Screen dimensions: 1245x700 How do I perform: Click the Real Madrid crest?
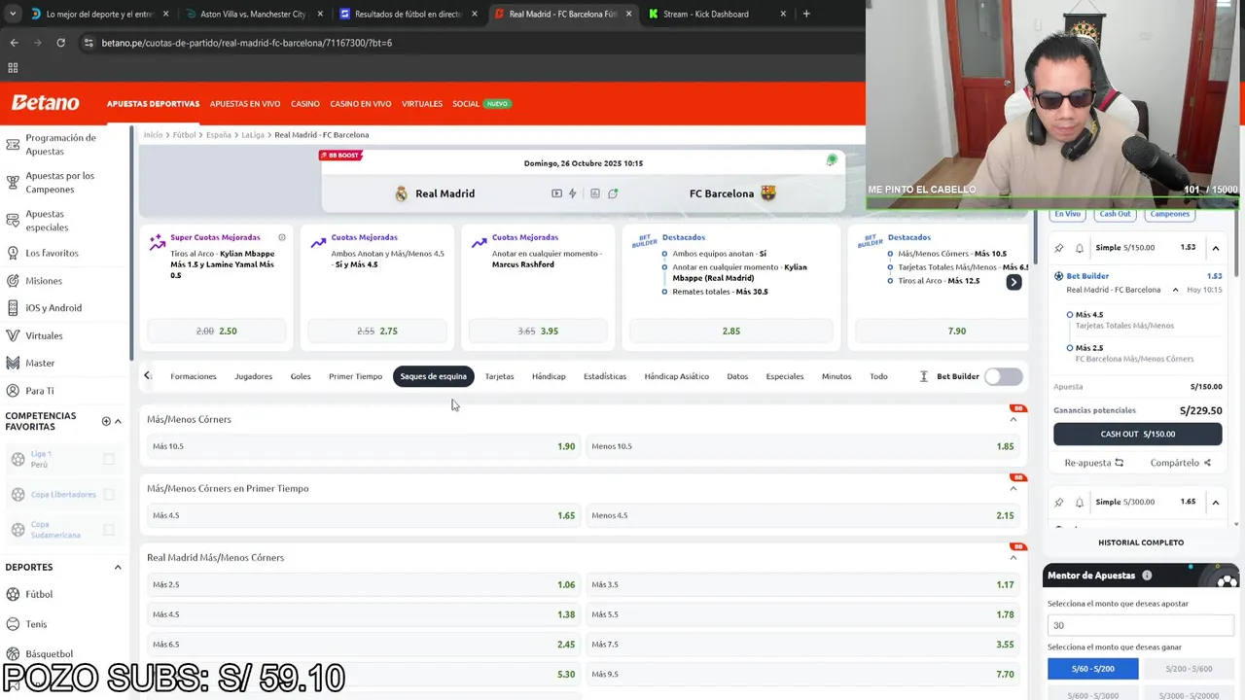(x=402, y=193)
